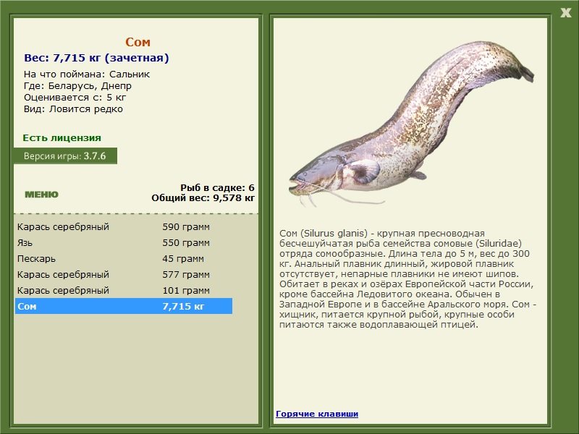Image resolution: width=579 pixels, height=434 pixels.
Task: Click the Рыб в садке: 6 counter
Action: (x=217, y=188)
